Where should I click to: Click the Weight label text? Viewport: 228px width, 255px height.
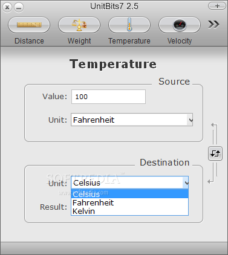point(79,41)
